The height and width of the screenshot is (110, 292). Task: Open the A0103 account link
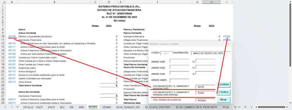(x=12, y=58)
